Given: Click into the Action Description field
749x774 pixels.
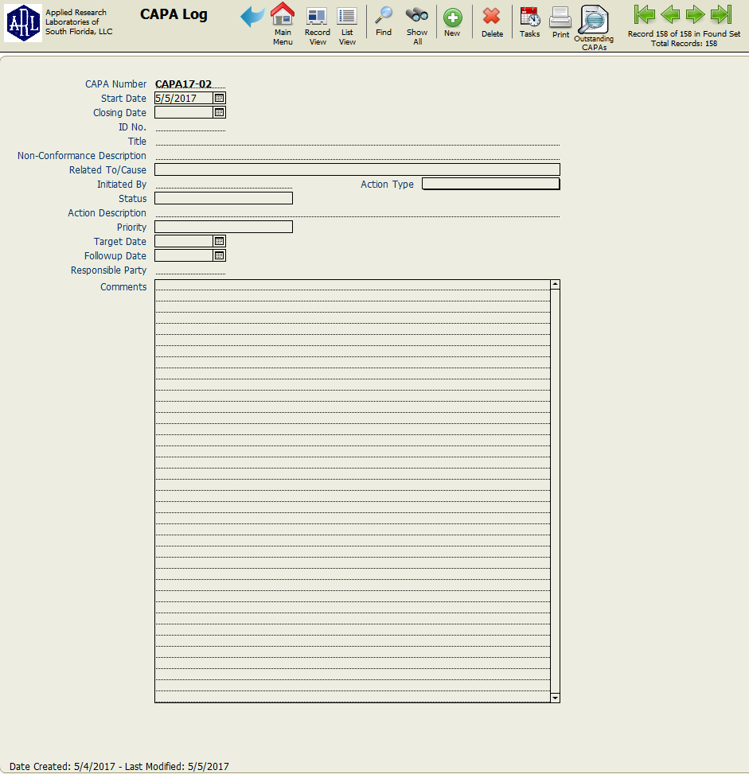Looking at the screenshot, I should 357,212.
